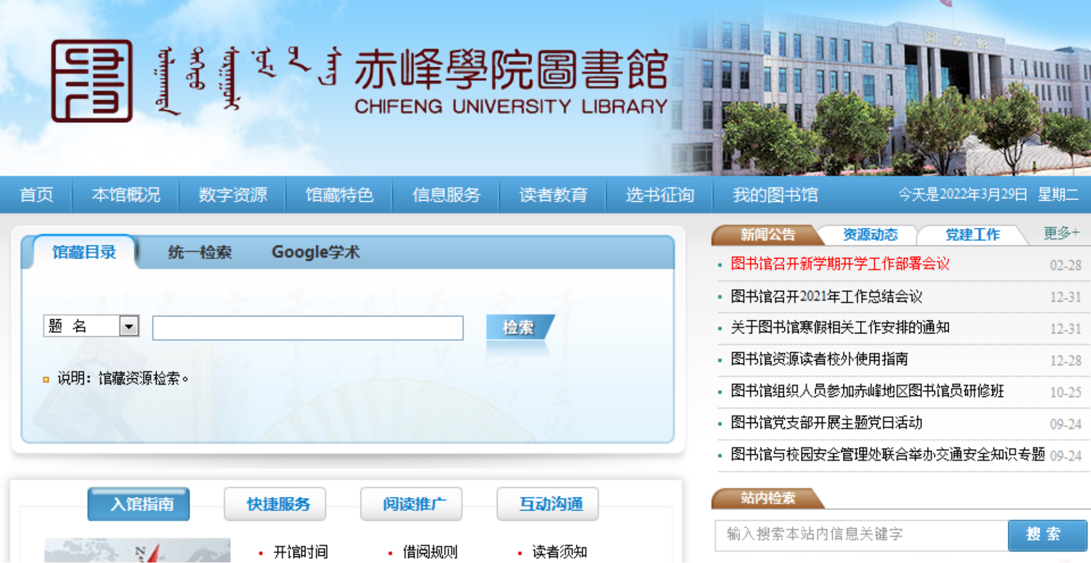Open the 数字资源 navigation menu
The height and width of the screenshot is (563, 1091).
click(x=233, y=195)
